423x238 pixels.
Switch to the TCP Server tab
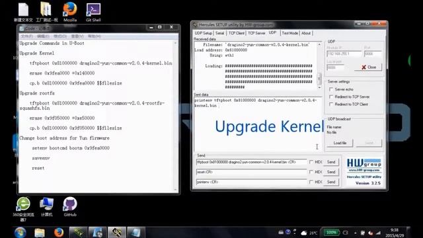[256, 33]
